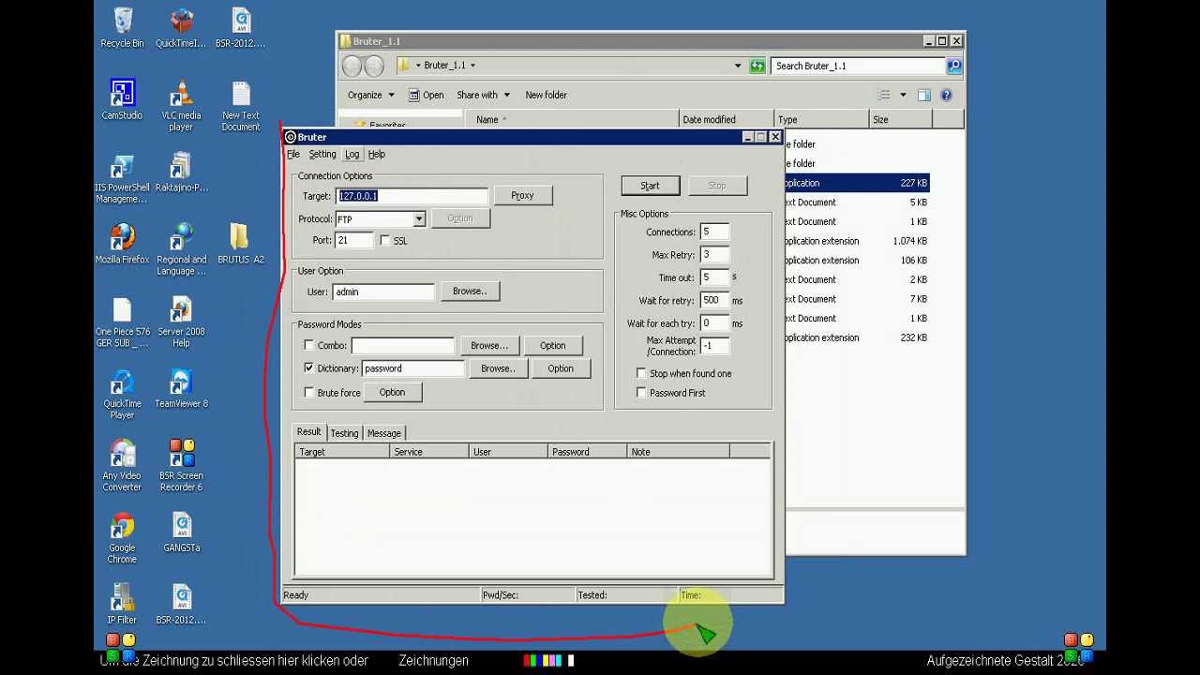1200x675 pixels.
Task: Click the Explorer help question mark icon
Action: tap(946, 95)
